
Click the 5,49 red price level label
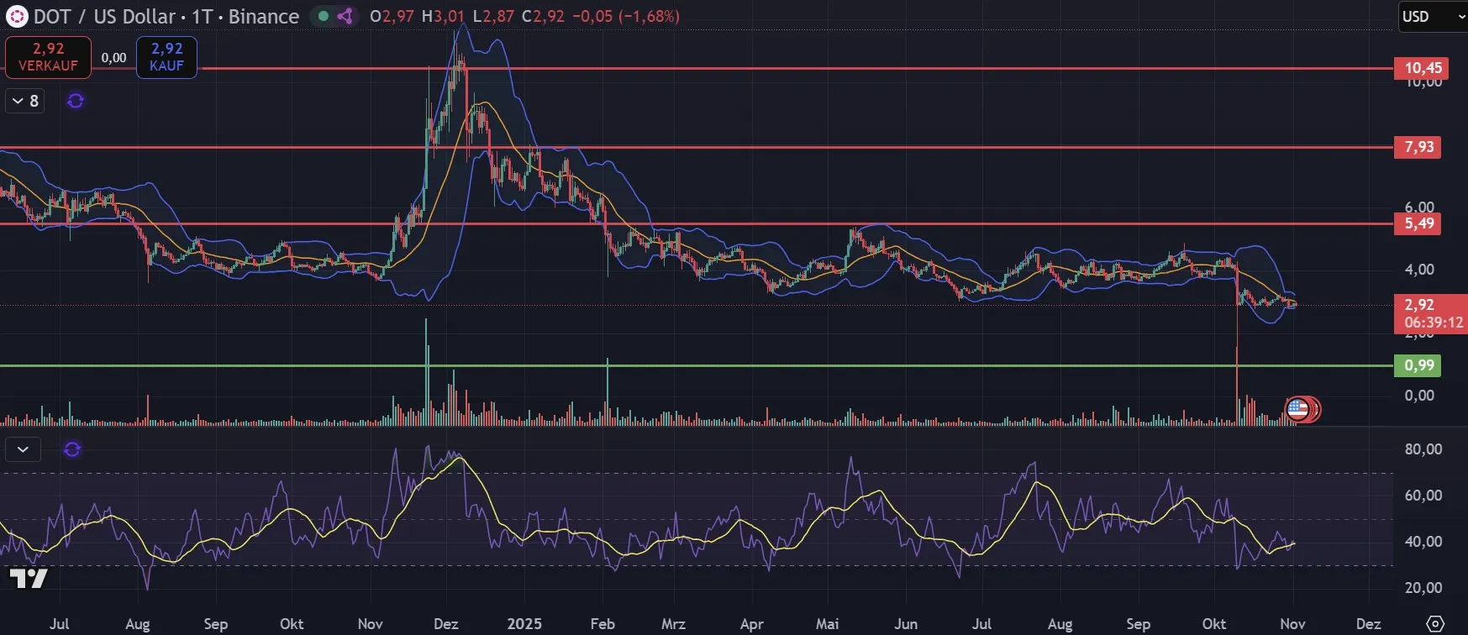tap(1418, 223)
